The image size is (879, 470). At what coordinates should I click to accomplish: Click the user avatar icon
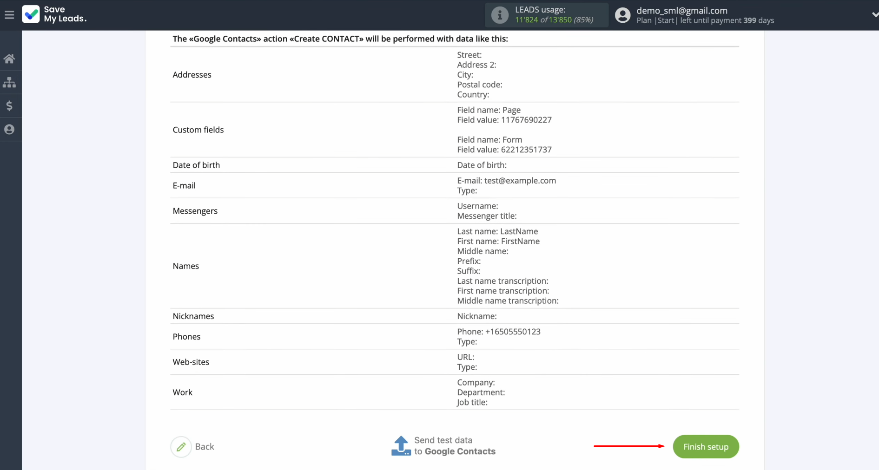pos(622,15)
